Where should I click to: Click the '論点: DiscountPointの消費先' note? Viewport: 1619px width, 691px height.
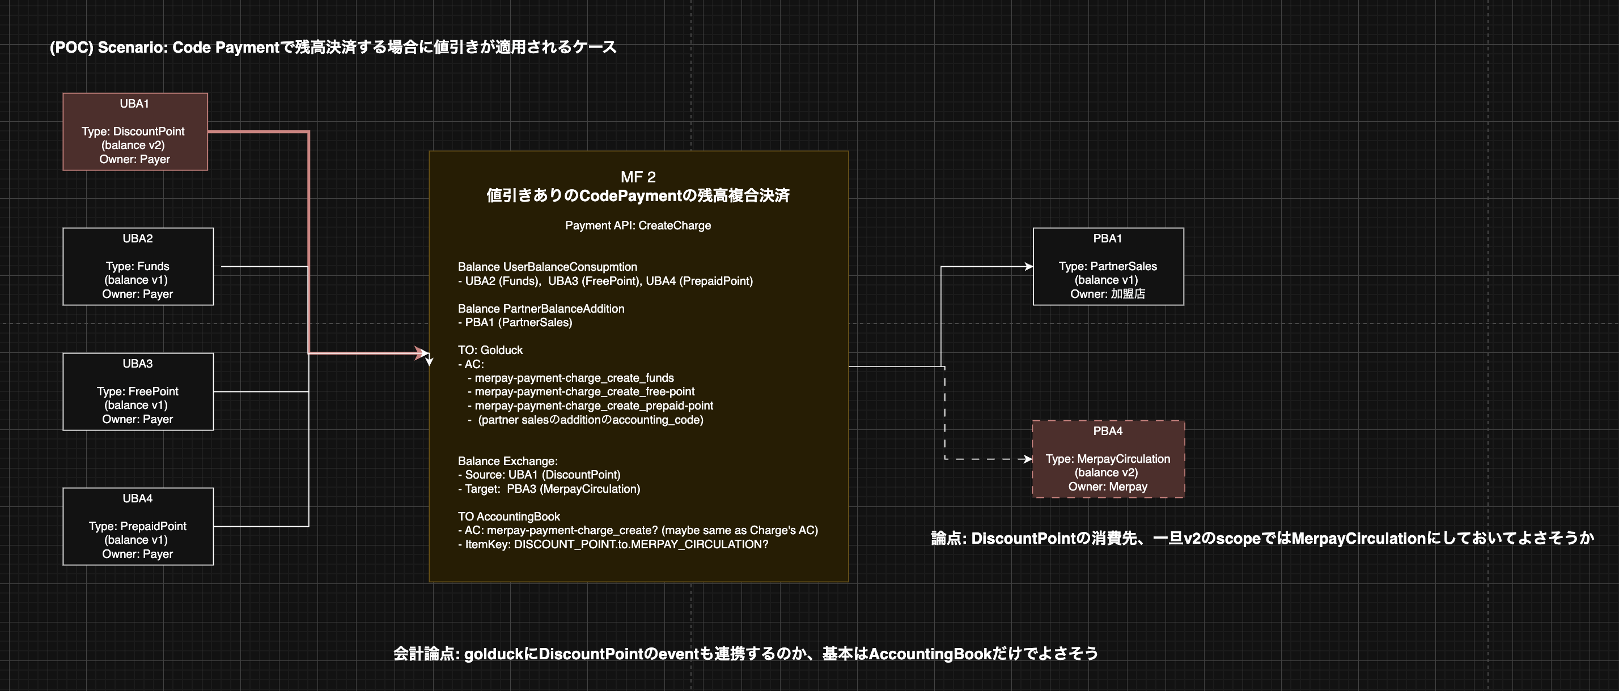coord(1262,538)
